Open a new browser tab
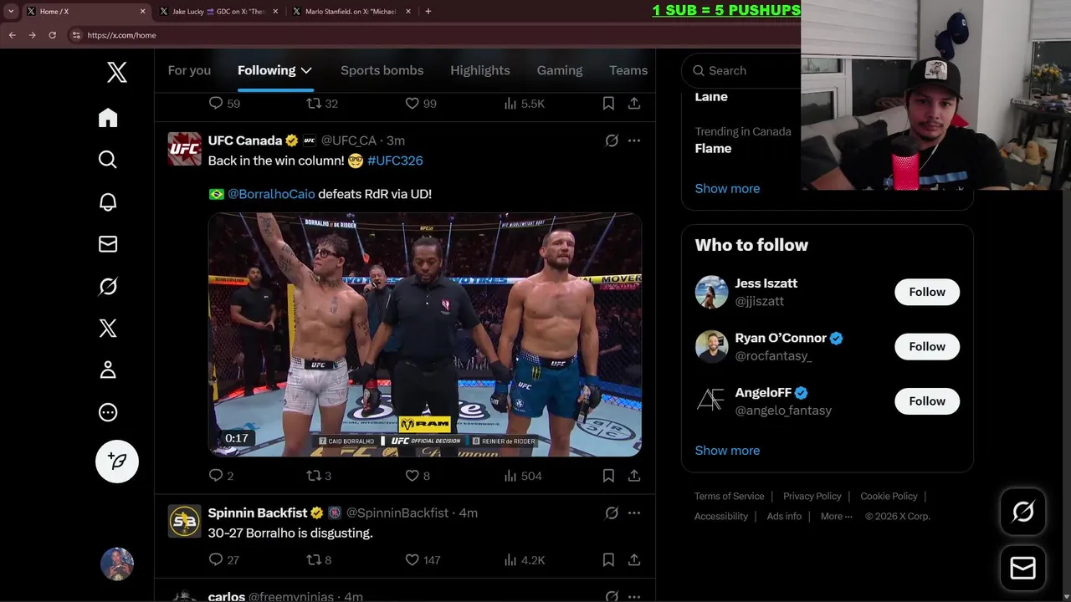 click(x=428, y=12)
